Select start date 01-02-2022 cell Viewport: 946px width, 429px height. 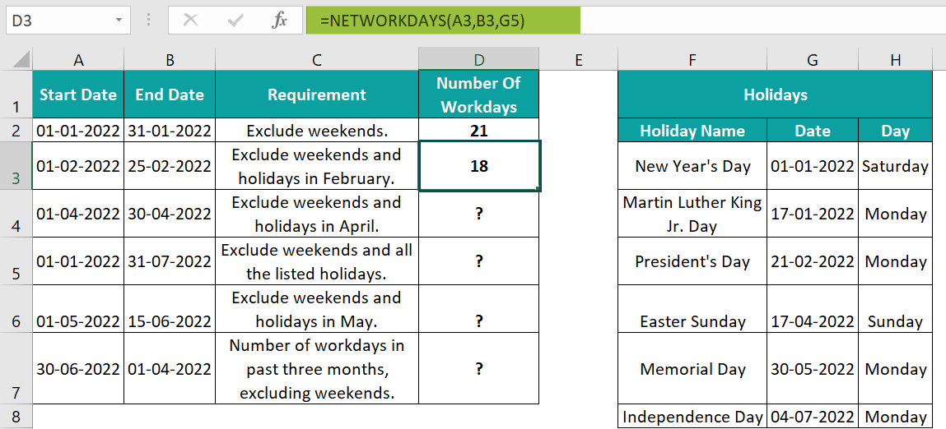(x=78, y=166)
